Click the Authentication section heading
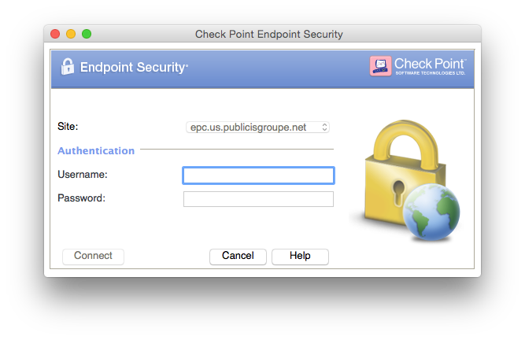525x340 pixels. point(96,150)
